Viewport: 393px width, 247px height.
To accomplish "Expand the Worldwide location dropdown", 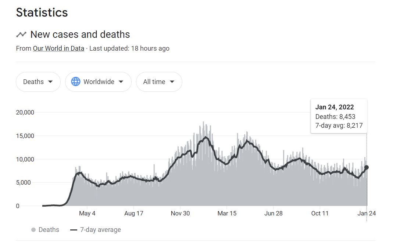I will click(x=98, y=82).
